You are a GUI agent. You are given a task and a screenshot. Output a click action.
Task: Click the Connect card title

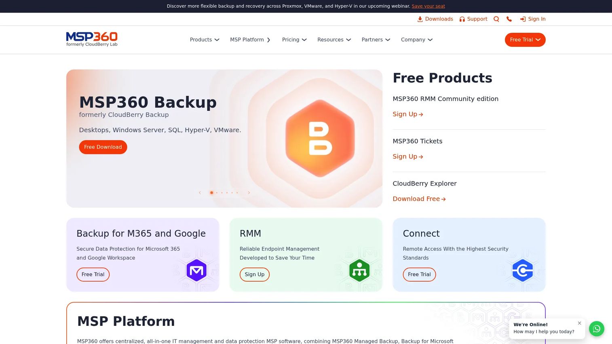tap(421, 234)
